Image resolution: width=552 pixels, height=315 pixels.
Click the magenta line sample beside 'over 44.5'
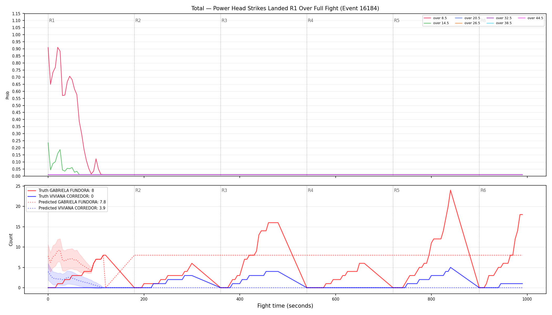coord(522,18)
